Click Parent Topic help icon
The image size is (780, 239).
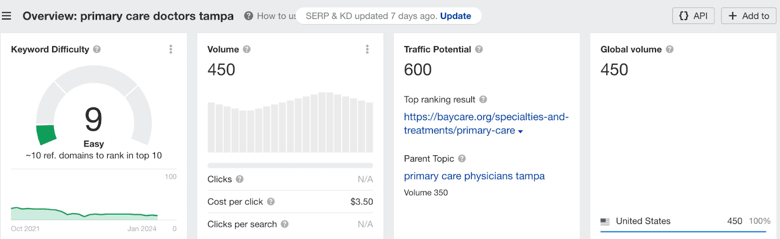coord(462,159)
